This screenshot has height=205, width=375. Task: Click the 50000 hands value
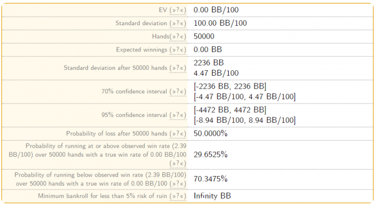[204, 36]
